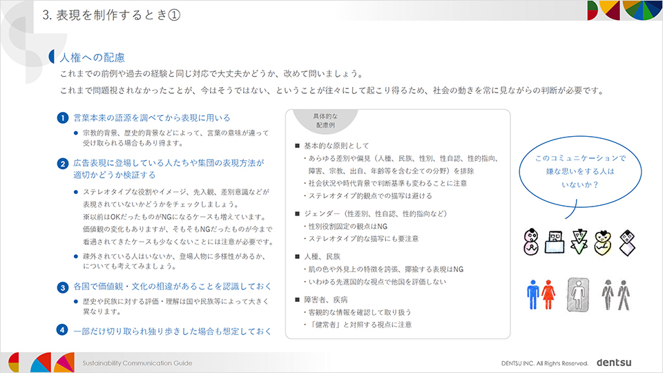Image resolution: width=663 pixels, height=373 pixels.
Task: Click the numbered circle 1 bullet
Action: (62, 118)
